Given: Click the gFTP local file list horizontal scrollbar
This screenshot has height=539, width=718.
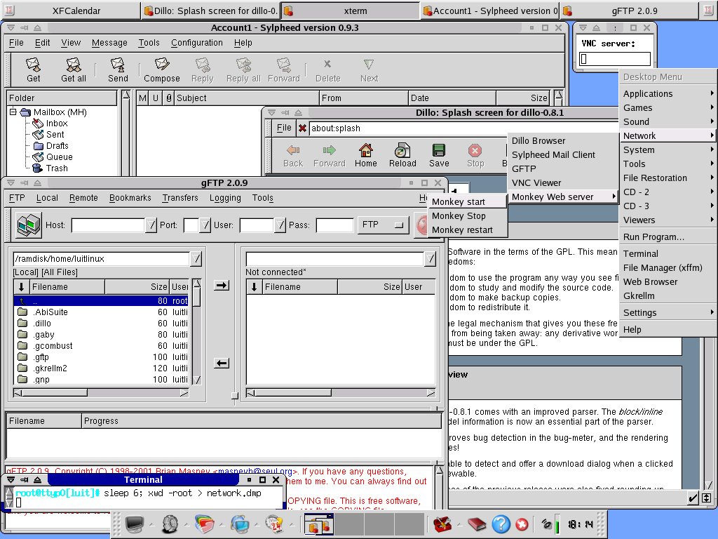Looking at the screenshot, I should pos(101,393).
